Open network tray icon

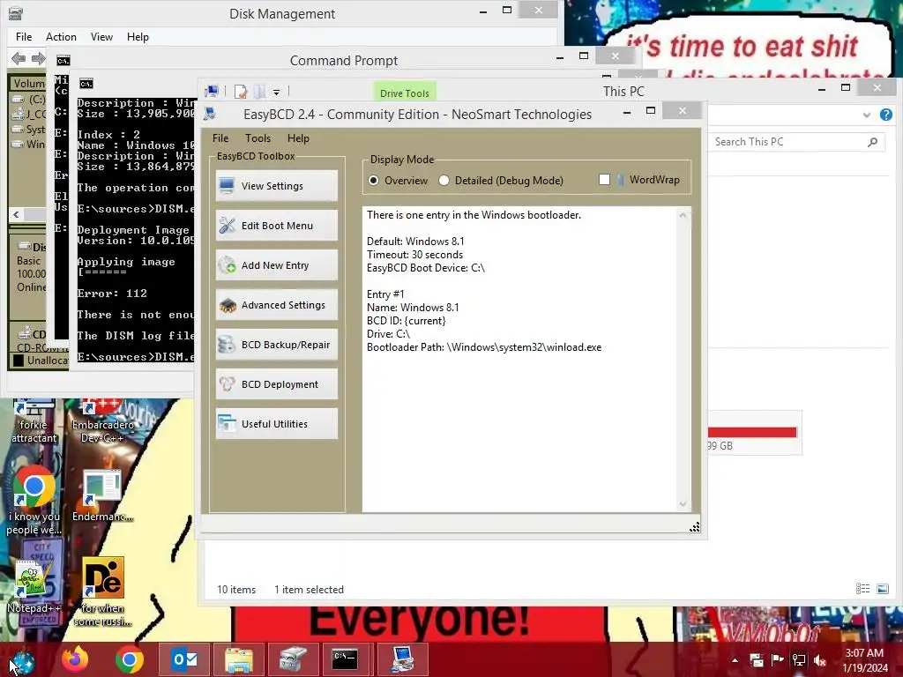(x=799, y=660)
